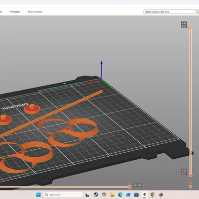Screen dimensions: 199x199
Task: Select the partially visible spool piece at left edge
Action: [5, 119]
